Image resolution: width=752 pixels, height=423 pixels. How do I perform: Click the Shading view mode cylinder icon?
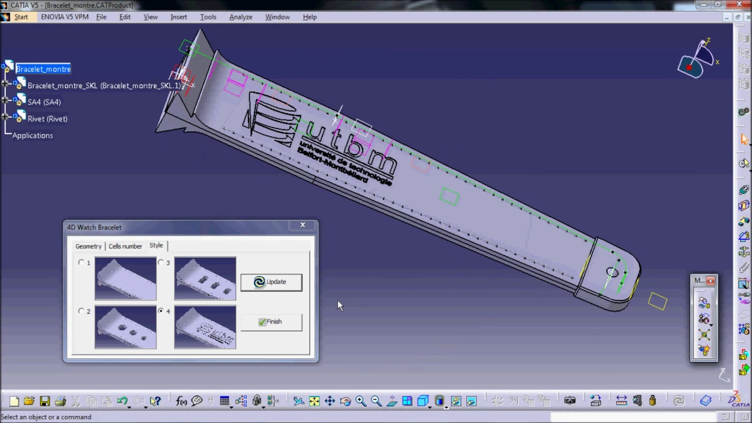point(439,401)
